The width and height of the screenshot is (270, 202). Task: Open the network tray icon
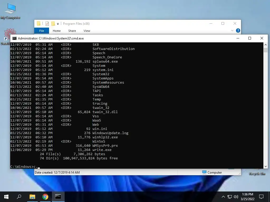click(230, 197)
